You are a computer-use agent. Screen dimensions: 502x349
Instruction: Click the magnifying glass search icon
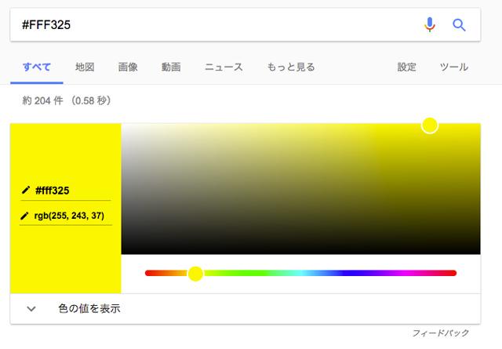click(460, 25)
